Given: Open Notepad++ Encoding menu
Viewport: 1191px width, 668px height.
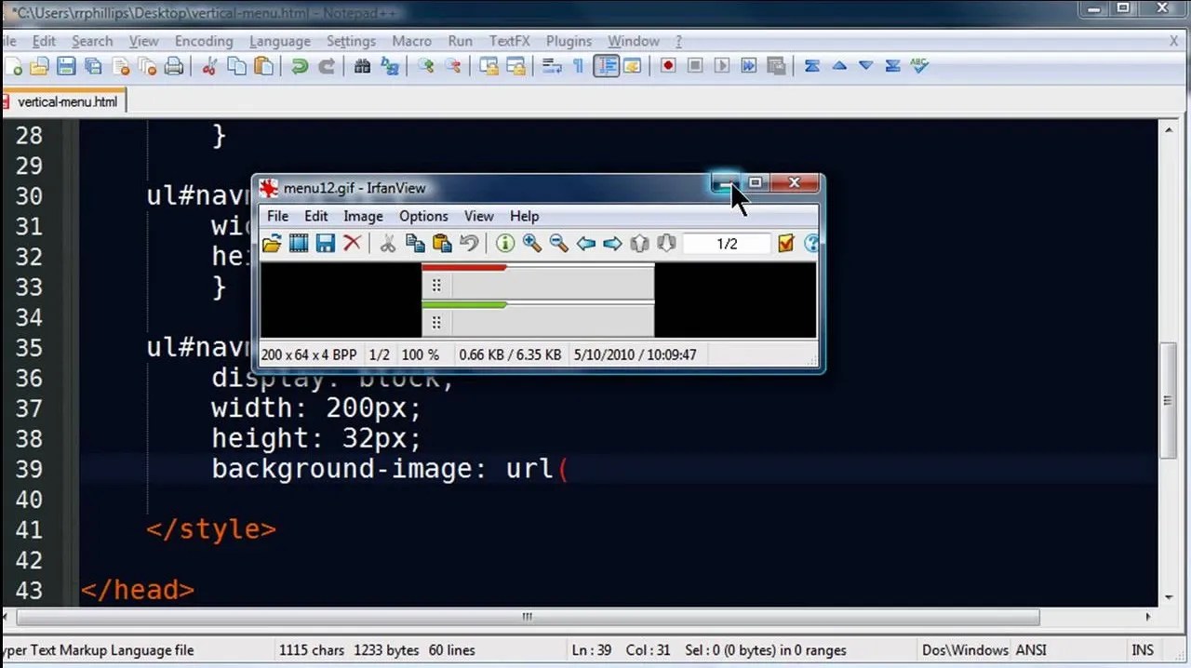Looking at the screenshot, I should 204,41.
